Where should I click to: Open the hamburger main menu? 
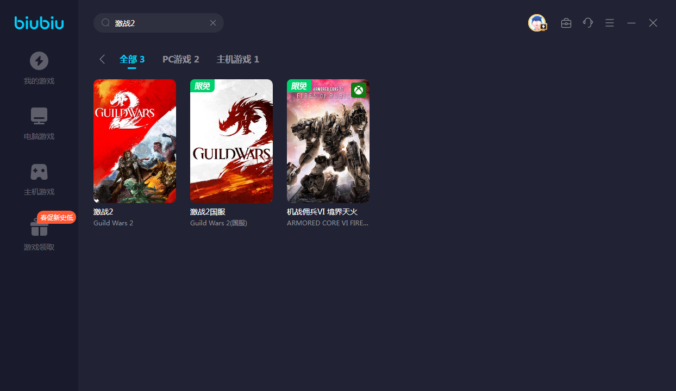tap(610, 23)
